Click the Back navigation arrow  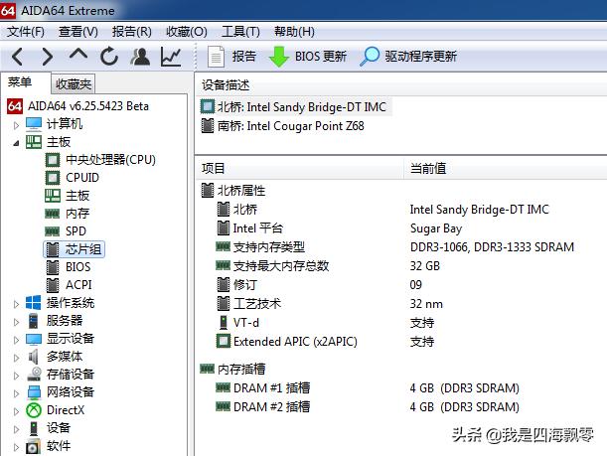[x=18, y=57]
